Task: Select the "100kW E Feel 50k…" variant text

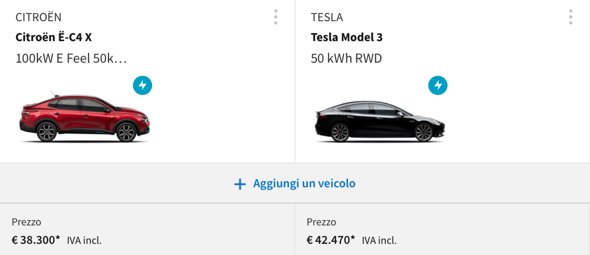Action: point(71,59)
